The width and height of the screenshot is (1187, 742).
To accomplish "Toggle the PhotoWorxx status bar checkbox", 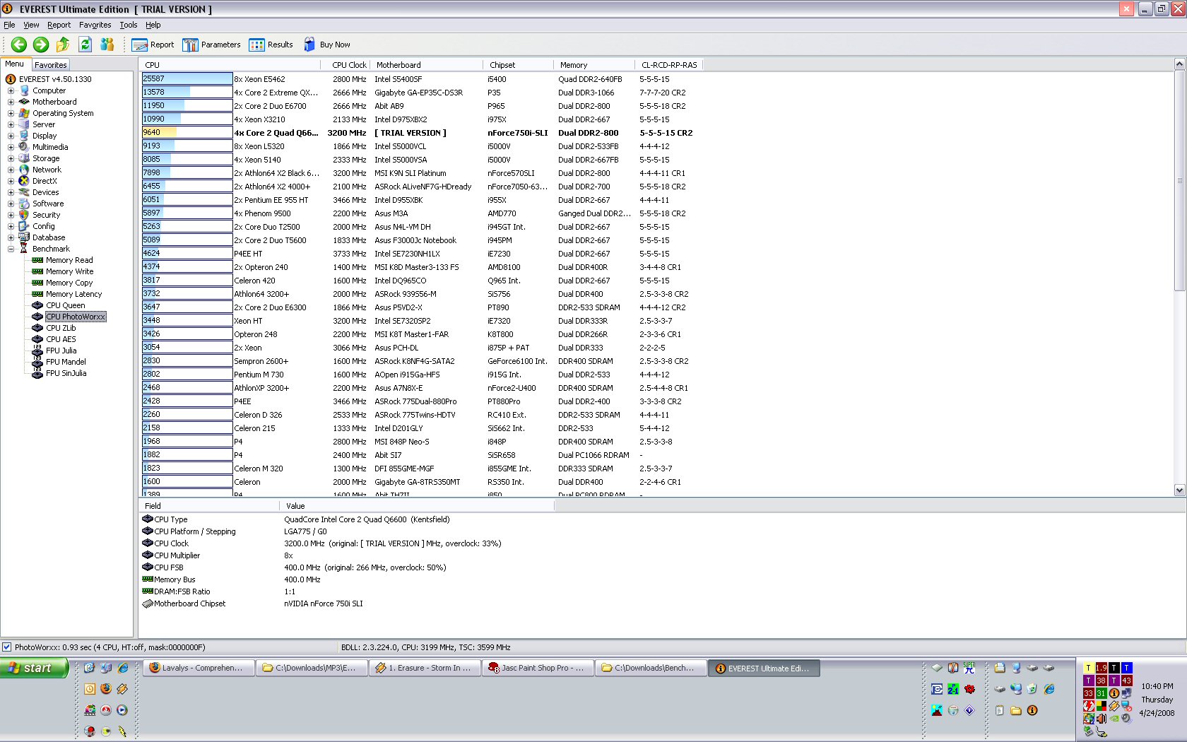I will point(7,647).
